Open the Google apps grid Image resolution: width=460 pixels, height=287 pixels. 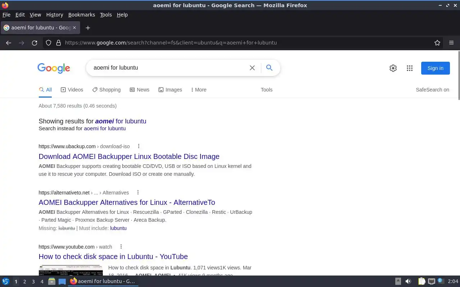point(410,68)
